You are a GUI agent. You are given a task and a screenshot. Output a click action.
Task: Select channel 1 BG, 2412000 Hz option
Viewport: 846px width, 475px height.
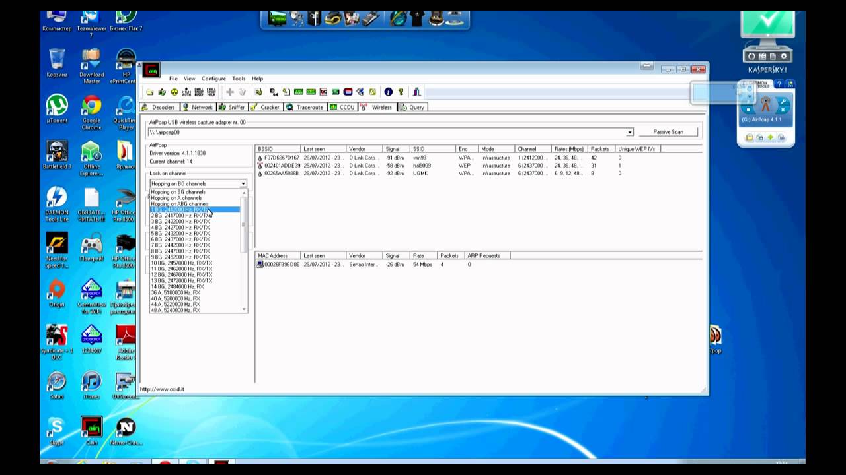195,210
